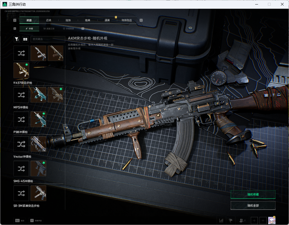Open the flag icon in bottom bar

click(231, 220)
